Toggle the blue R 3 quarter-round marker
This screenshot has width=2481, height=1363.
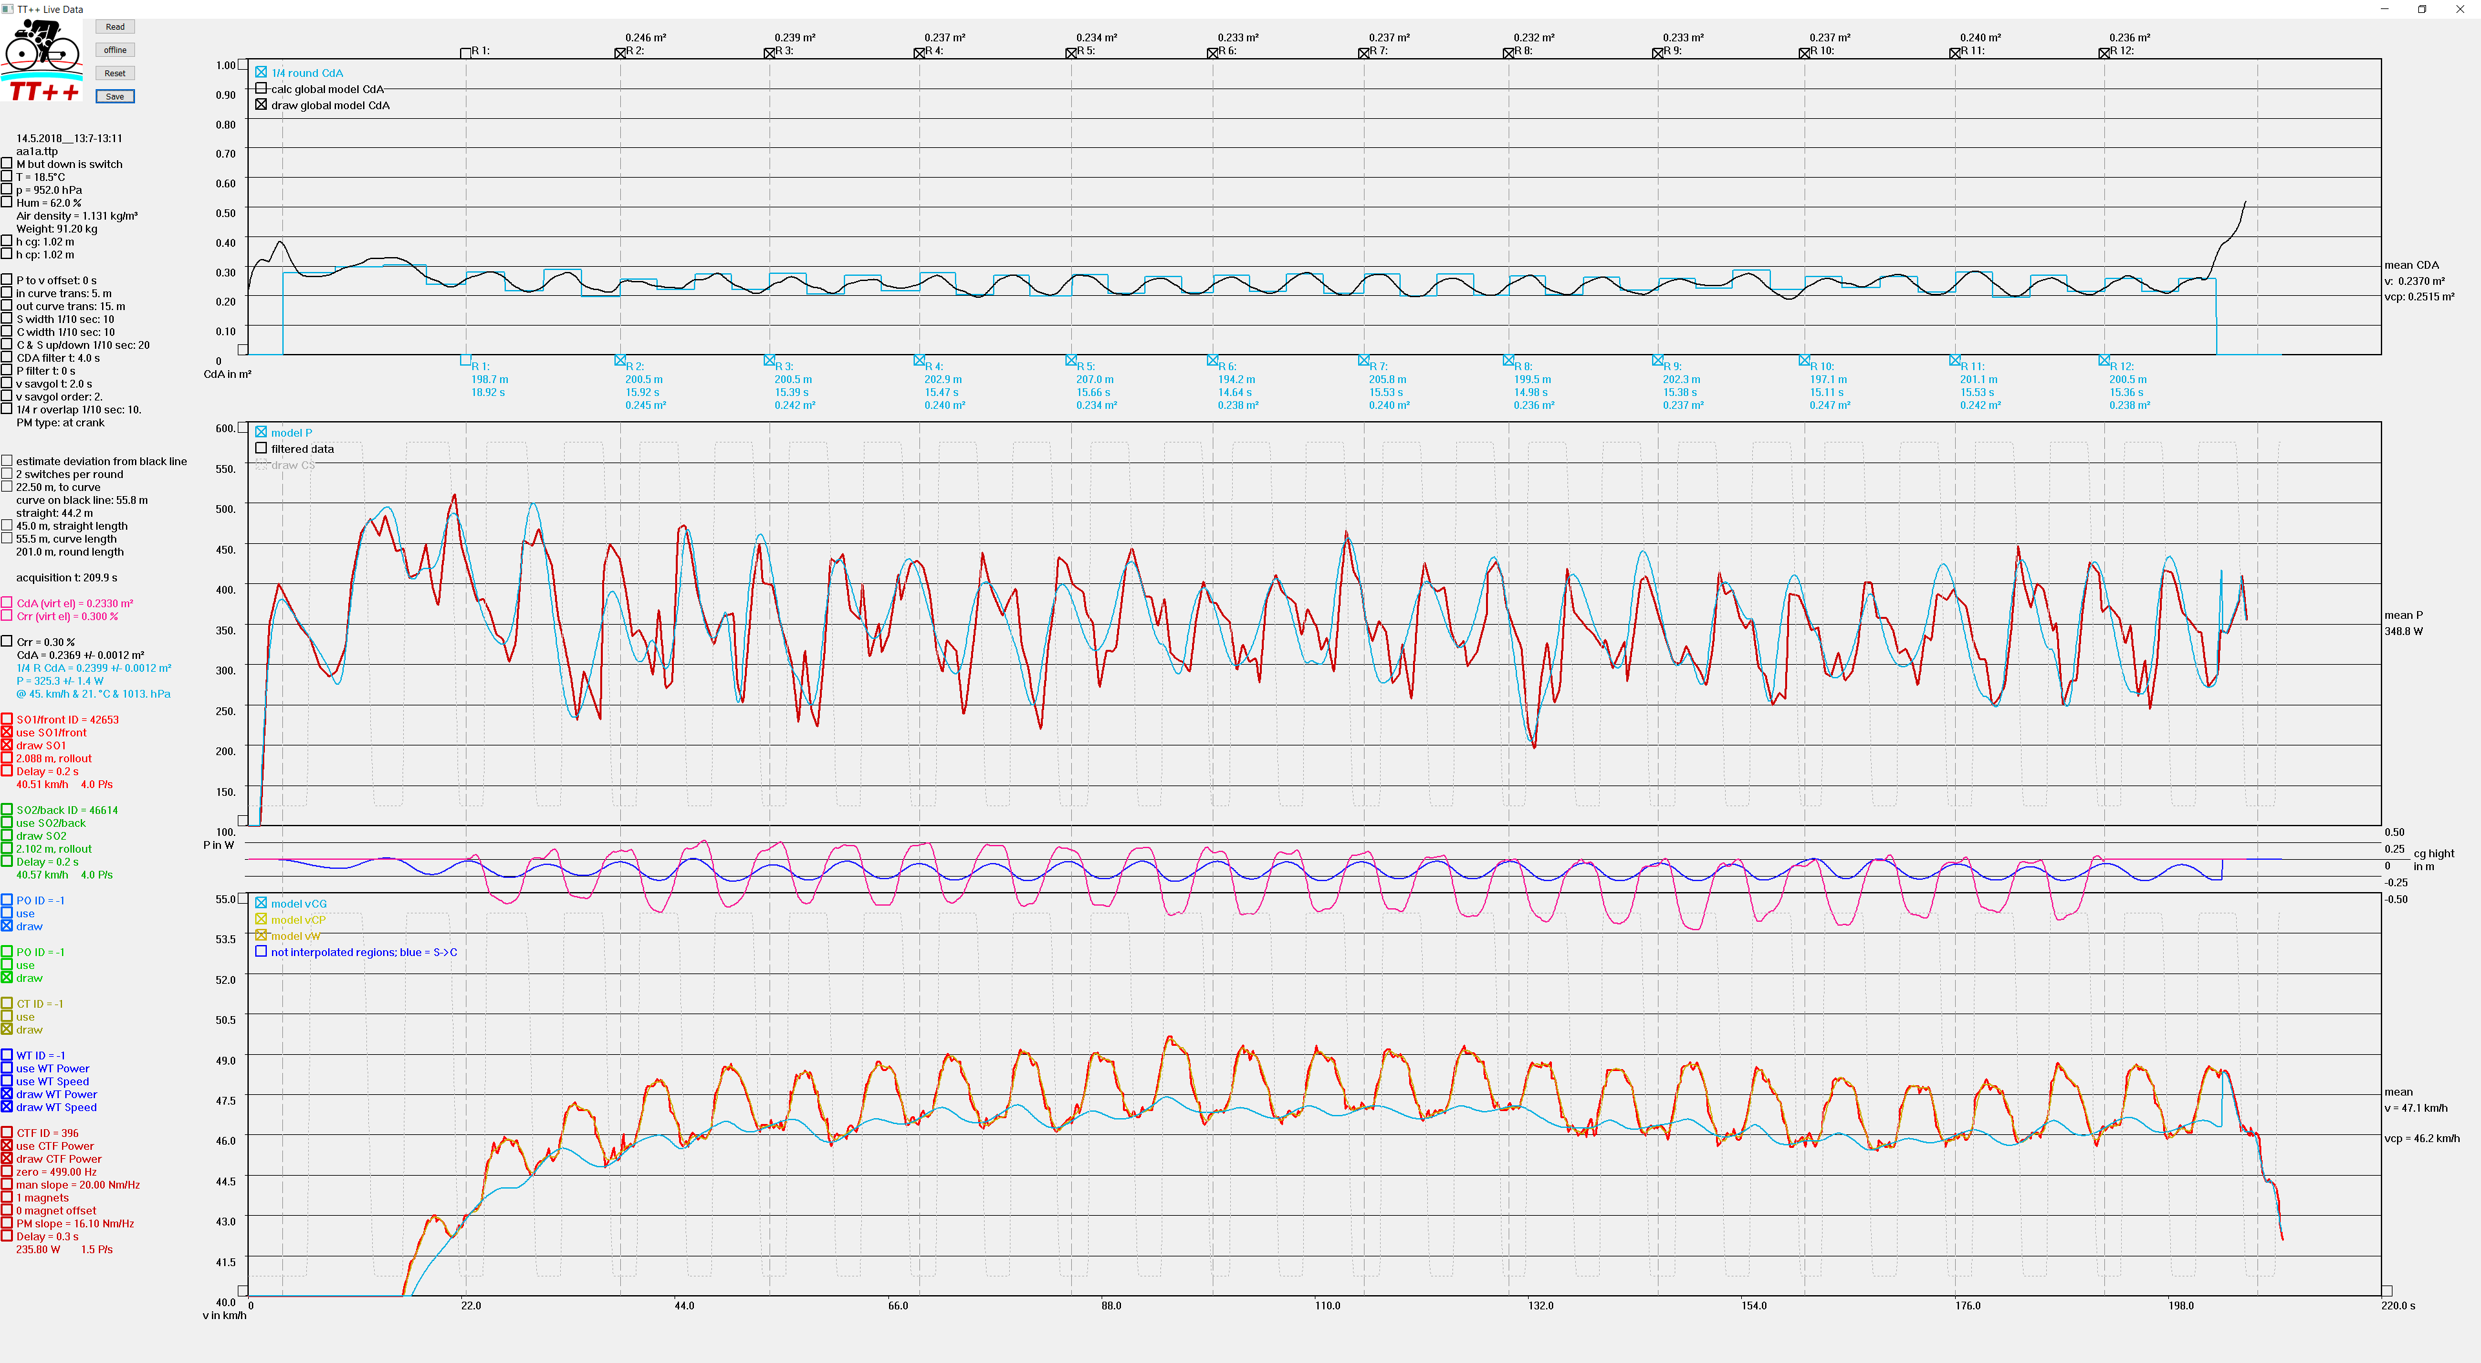pos(769,361)
